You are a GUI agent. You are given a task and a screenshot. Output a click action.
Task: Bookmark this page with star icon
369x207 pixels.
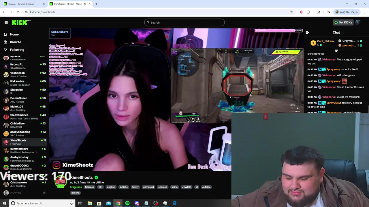(x=291, y=12)
